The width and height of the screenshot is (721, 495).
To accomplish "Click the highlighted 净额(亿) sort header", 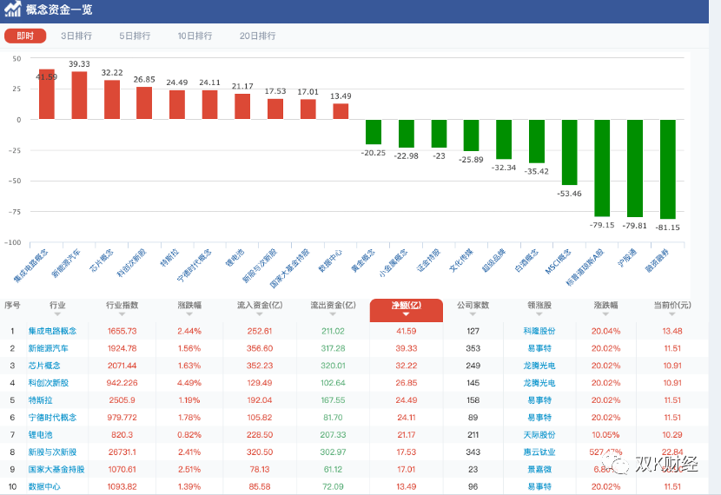I will point(406,307).
